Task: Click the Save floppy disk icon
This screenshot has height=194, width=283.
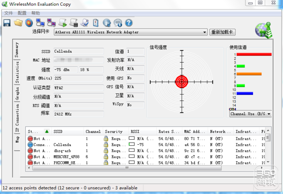Action: (x=7, y=23)
